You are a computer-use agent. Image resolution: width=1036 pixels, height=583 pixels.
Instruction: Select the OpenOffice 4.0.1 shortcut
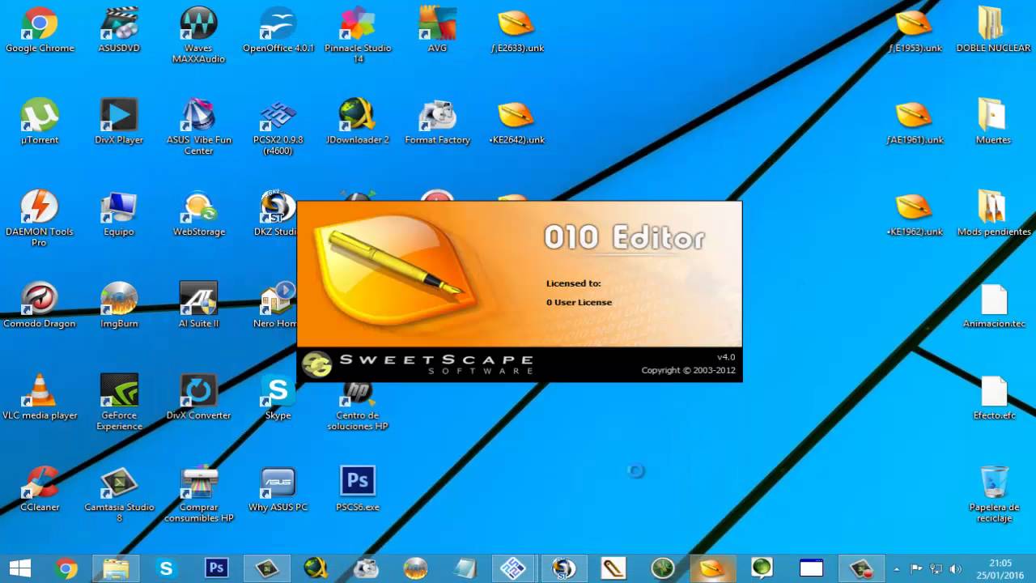[x=278, y=30]
